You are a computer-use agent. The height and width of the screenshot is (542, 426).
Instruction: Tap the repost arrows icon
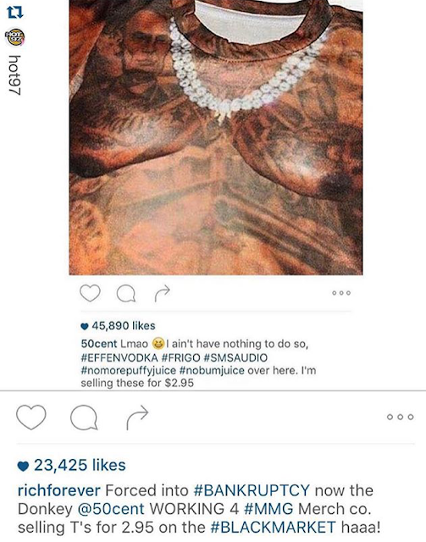pyautogui.click(x=15, y=13)
